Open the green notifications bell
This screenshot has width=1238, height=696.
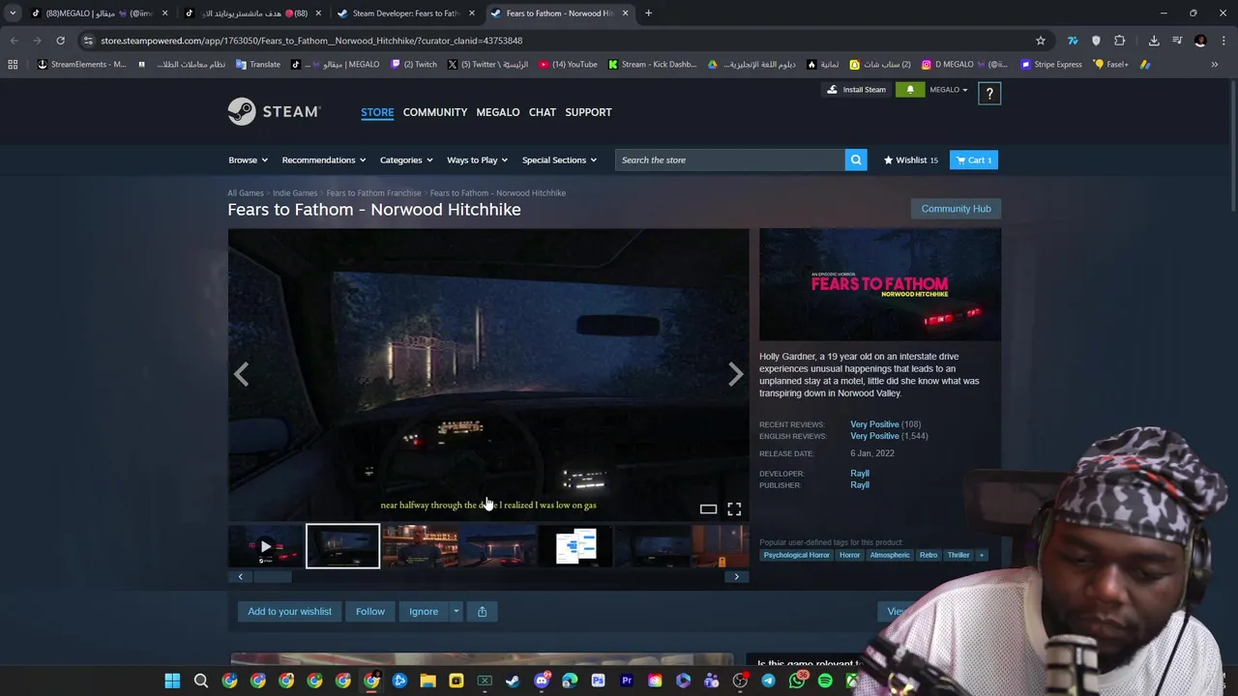(910, 90)
